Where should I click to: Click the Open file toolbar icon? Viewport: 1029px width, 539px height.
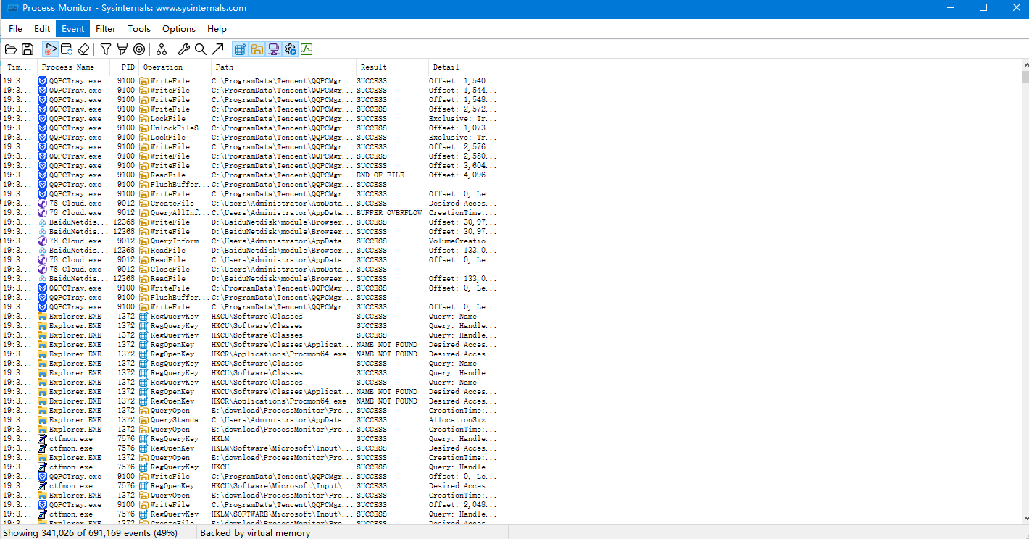tap(11, 49)
